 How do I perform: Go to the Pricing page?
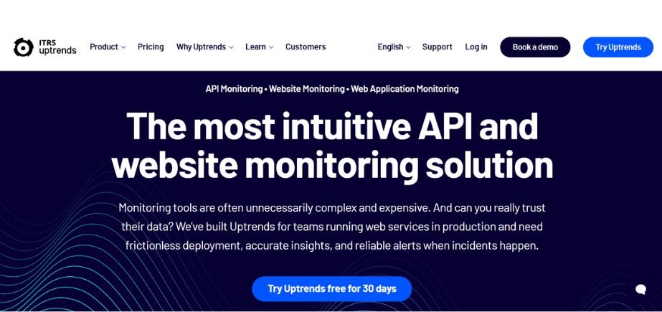pyautogui.click(x=151, y=47)
